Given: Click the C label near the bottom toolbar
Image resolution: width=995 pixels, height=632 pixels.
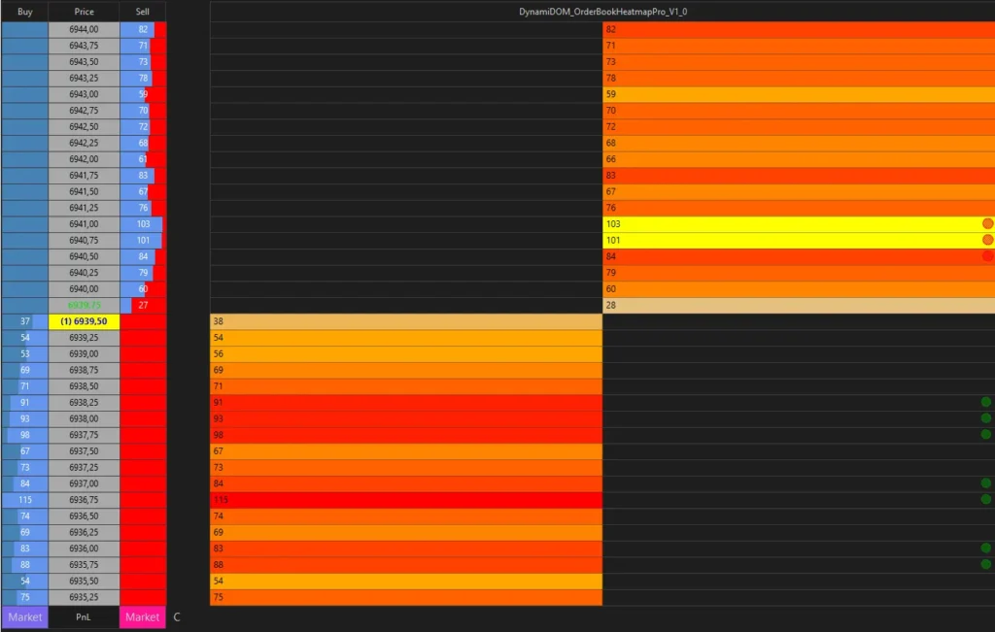Looking at the screenshot, I should click(x=177, y=616).
